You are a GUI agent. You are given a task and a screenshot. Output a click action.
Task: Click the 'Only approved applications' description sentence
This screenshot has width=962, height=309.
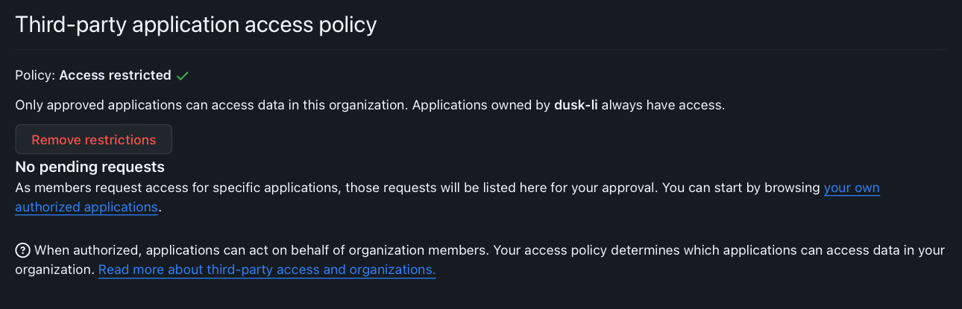point(212,105)
